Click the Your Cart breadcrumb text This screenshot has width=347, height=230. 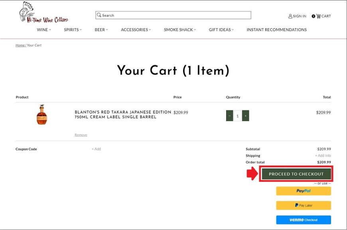point(34,45)
